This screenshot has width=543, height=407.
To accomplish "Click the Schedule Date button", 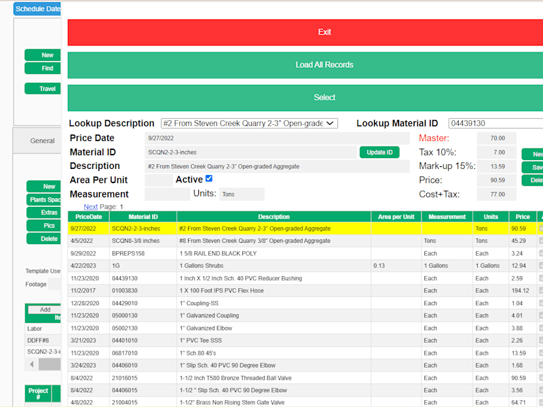I will (x=37, y=9).
